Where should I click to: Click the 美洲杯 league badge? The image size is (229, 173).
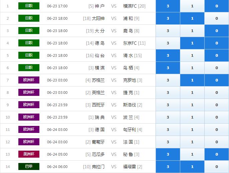coord(29,154)
